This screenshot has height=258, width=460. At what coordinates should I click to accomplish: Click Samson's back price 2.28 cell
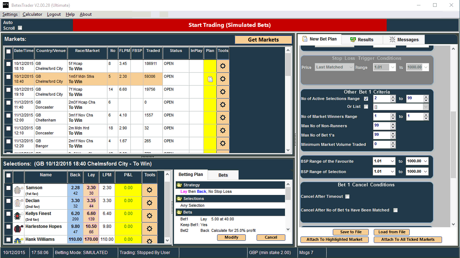pos(75,190)
